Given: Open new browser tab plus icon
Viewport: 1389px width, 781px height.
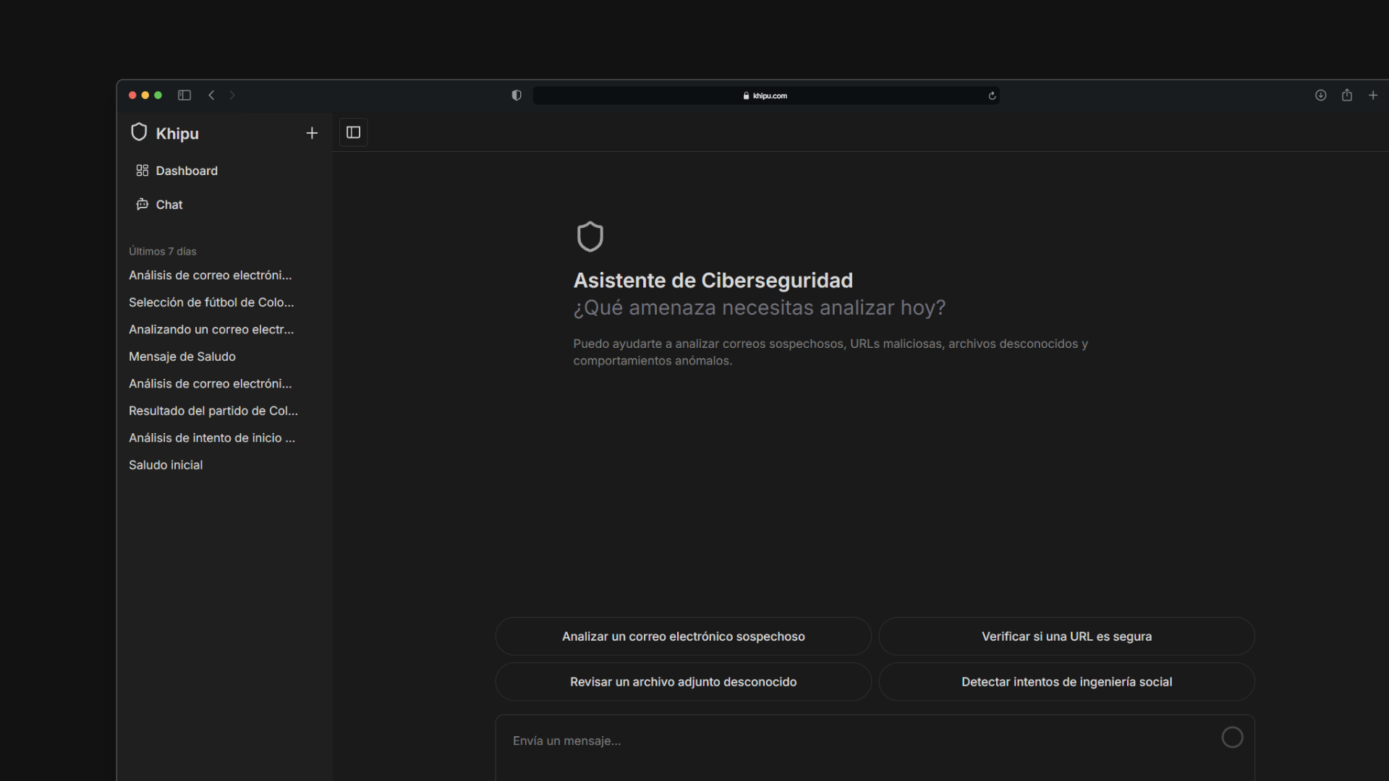Looking at the screenshot, I should [x=1373, y=95].
